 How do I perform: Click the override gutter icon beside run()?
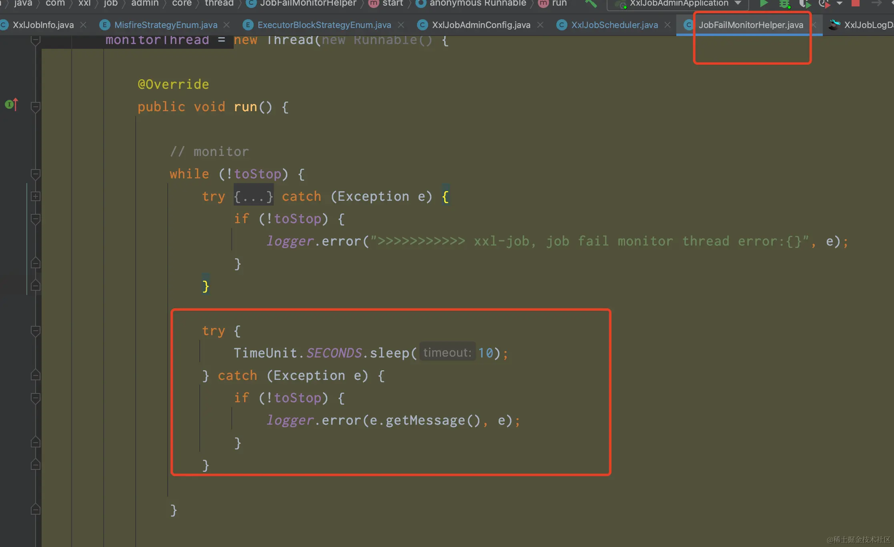coord(11,105)
